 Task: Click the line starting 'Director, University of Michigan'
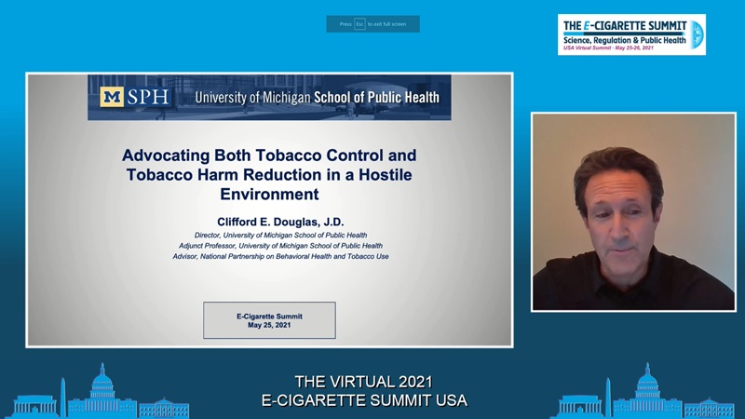point(280,236)
